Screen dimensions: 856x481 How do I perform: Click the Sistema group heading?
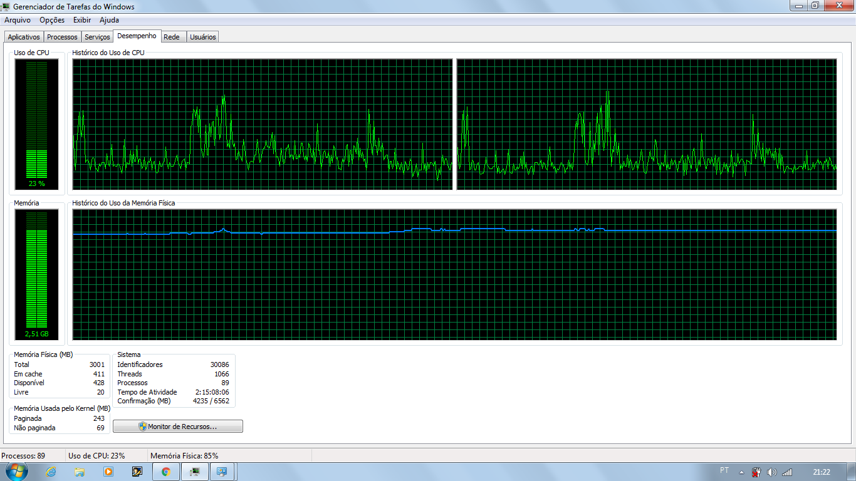coord(129,354)
